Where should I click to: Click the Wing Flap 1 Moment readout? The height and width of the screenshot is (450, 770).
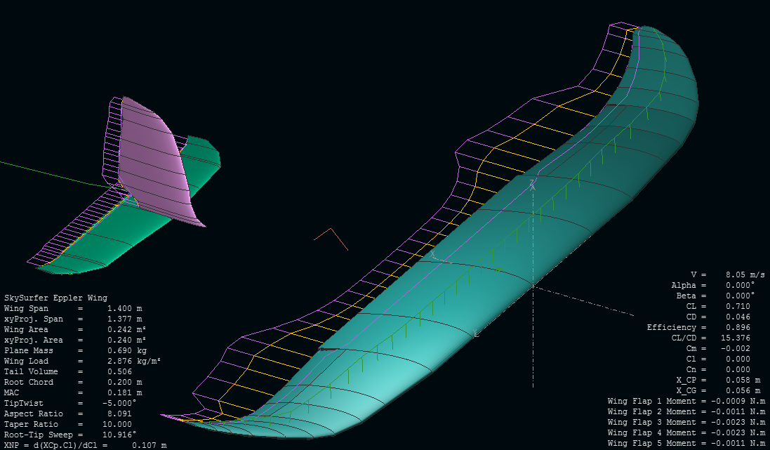pos(686,401)
